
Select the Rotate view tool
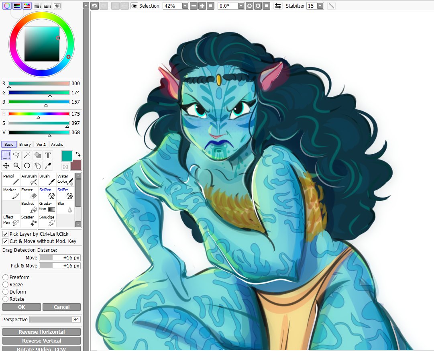click(27, 166)
